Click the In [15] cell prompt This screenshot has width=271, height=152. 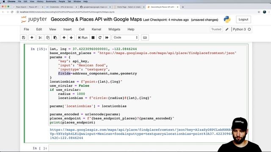pos(39,49)
